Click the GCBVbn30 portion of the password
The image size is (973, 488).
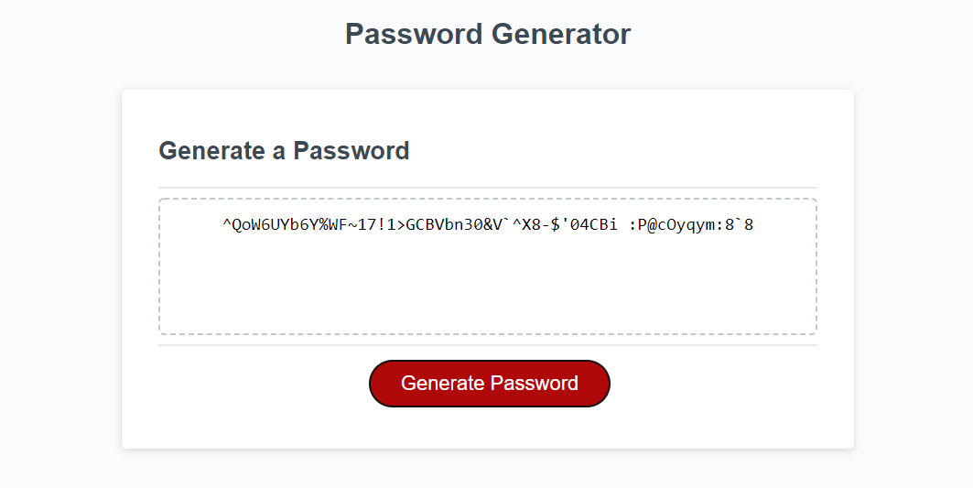(x=444, y=224)
